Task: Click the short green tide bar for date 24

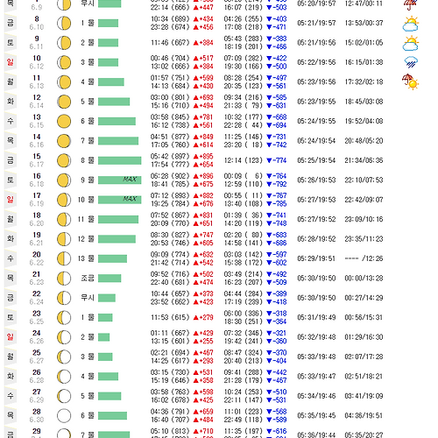Action: coord(103,337)
